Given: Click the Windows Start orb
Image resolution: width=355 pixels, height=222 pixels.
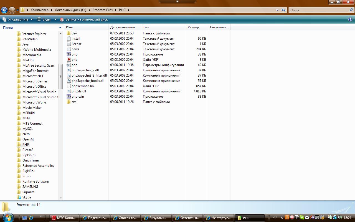Looking at the screenshot, I should pos(7,218).
